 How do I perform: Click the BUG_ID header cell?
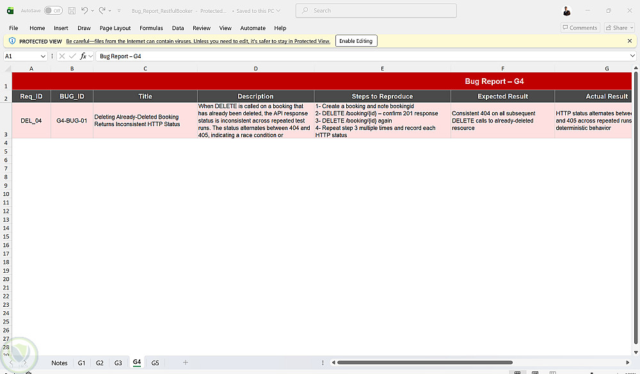click(x=72, y=96)
